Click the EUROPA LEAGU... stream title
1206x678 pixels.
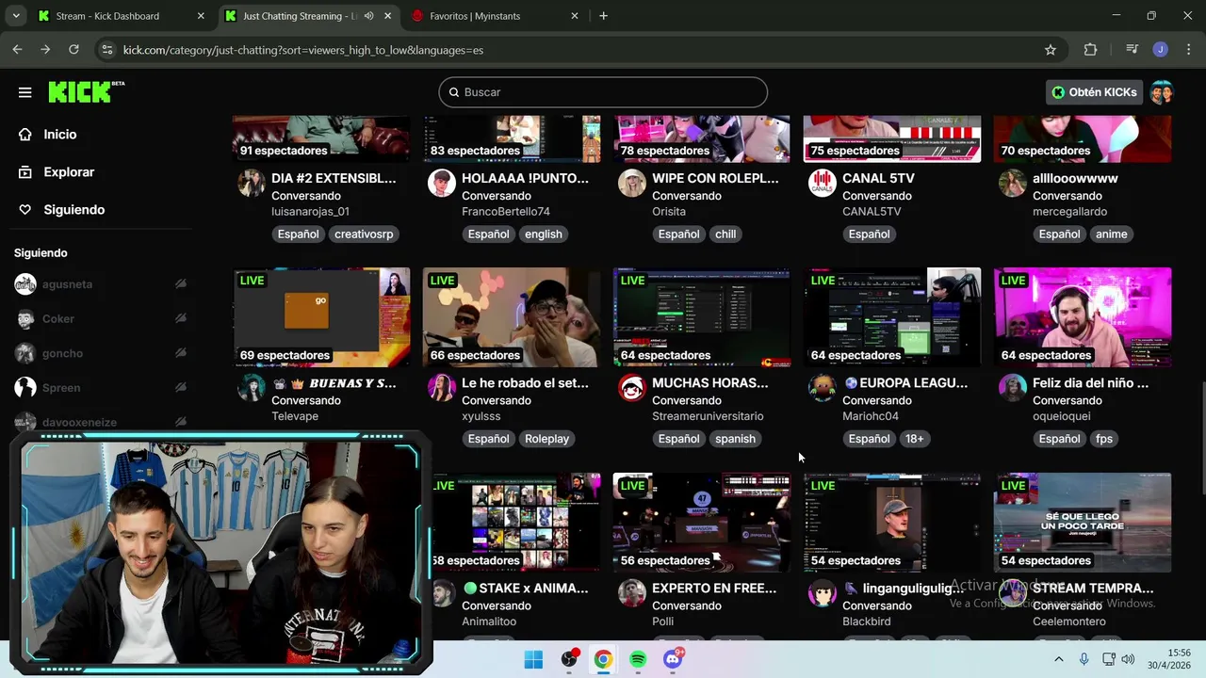[905, 383]
